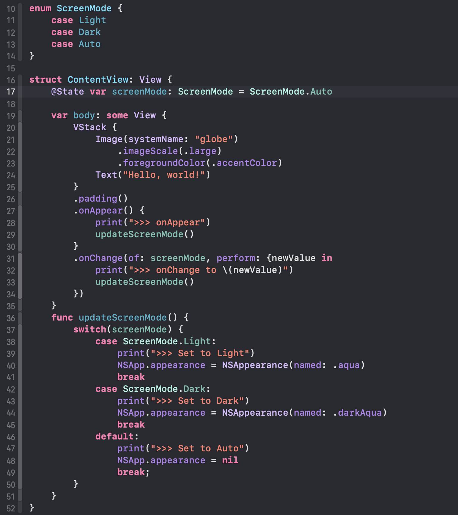458x515 pixels.
Task: Click the updateScreenMode() call on line 33
Action: coord(145,282)
